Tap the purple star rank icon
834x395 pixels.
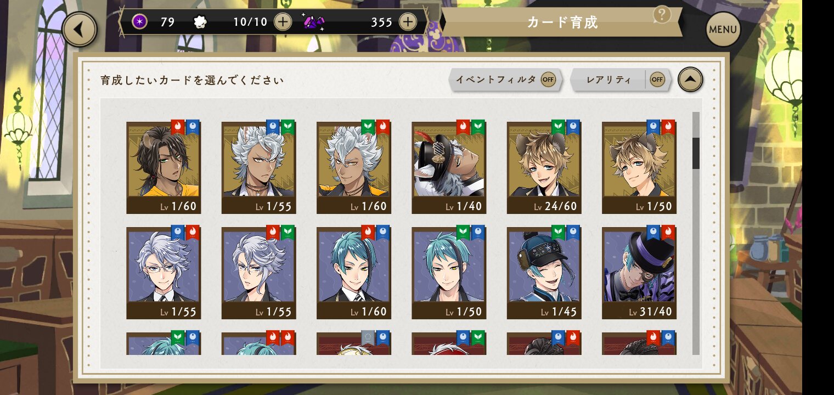139,22
